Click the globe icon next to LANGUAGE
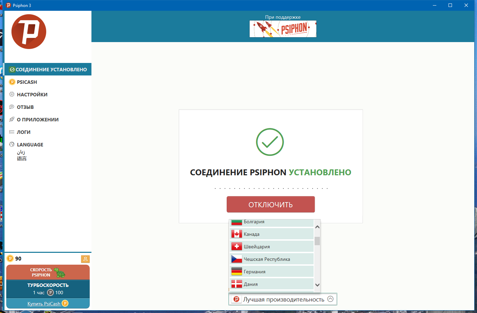This screenshot has width=477, height=313. tap(12, 144)
